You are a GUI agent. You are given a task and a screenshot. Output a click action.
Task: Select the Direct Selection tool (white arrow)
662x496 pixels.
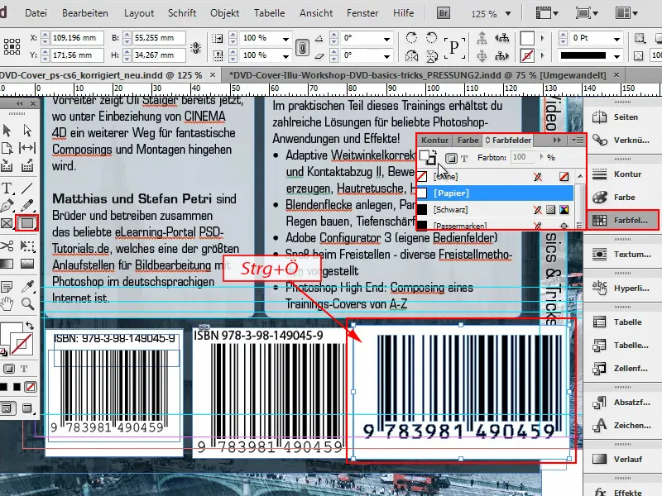[27, 131]
